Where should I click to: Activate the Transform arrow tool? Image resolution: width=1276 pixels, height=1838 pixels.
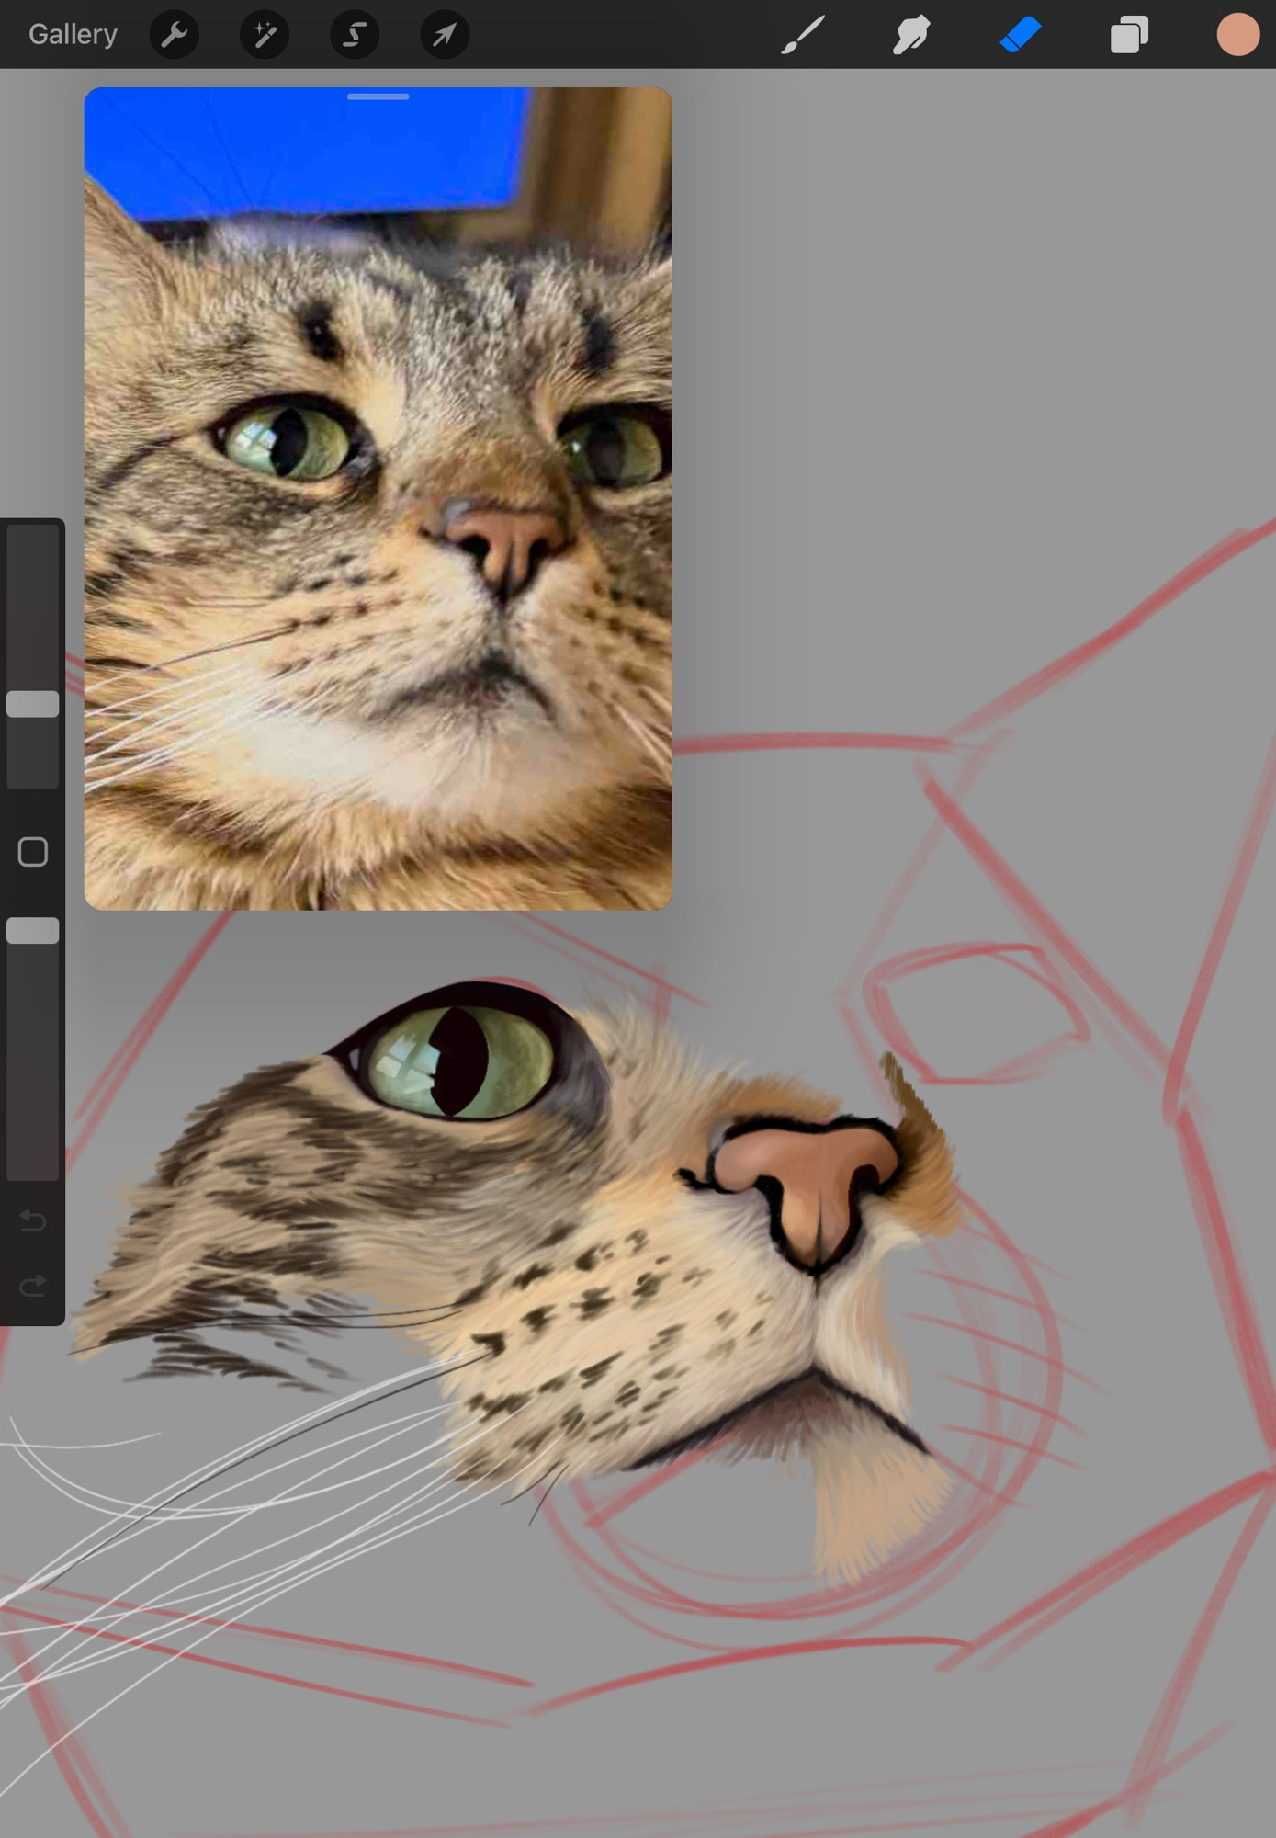coord(445,35)
